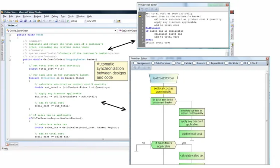The height and width of the screenshot is (168, 280).
Task: Click the green Start Debugging arrow
Action: pyautogui.click(x=68, y=21)
